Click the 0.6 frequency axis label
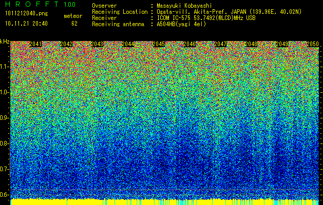The width and height of the screenshot is (323, 205). click(4, 195)
